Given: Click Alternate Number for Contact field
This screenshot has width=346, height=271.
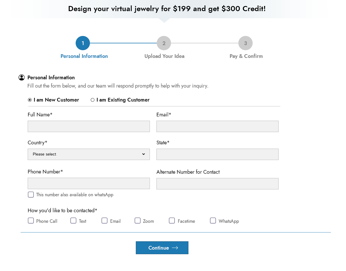Looking at the screenshot, I should click(218, 184).
